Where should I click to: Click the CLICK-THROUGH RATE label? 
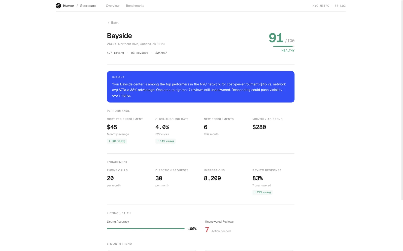172,119
